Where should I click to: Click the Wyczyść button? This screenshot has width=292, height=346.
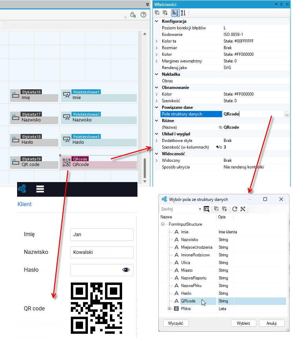point(176,323)
